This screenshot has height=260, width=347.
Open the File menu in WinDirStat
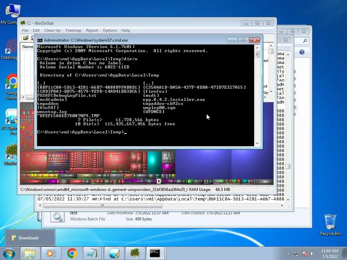point(25,30)
